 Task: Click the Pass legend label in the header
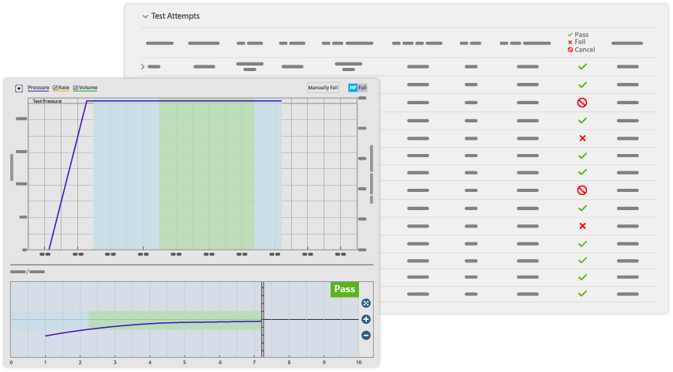coord(581,35)
